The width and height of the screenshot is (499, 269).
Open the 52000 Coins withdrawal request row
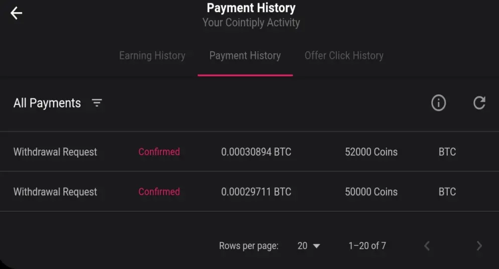(x=249, y=152)
